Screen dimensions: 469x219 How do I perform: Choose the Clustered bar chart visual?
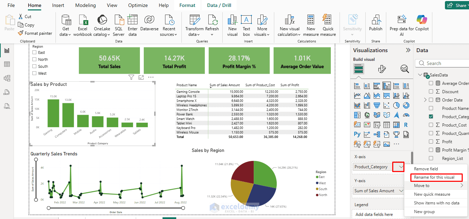(377, 86)
